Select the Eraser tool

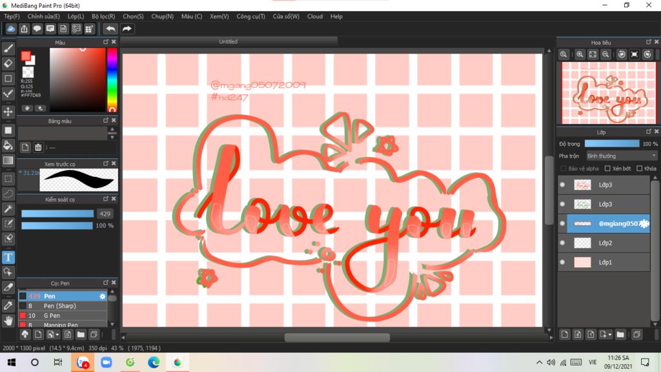click(8, 64)
